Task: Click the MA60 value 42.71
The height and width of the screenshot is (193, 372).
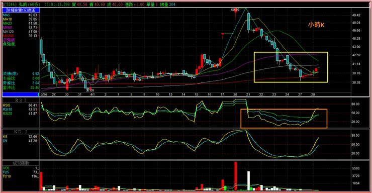Action: pyautogui.click(x=33, y=28)
